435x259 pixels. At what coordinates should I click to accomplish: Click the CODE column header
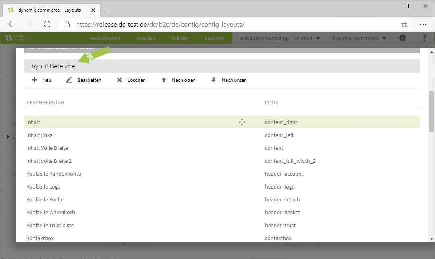click(271, 102)
